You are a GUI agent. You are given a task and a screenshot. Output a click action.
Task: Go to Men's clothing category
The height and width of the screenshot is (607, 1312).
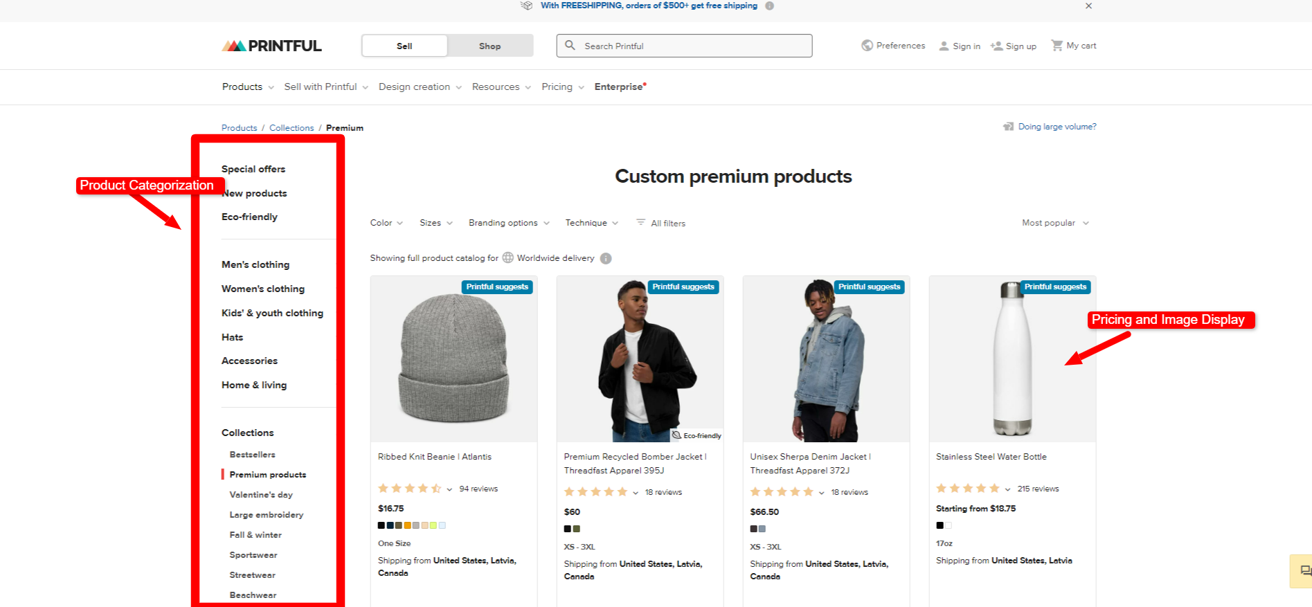tap(255, 264)
